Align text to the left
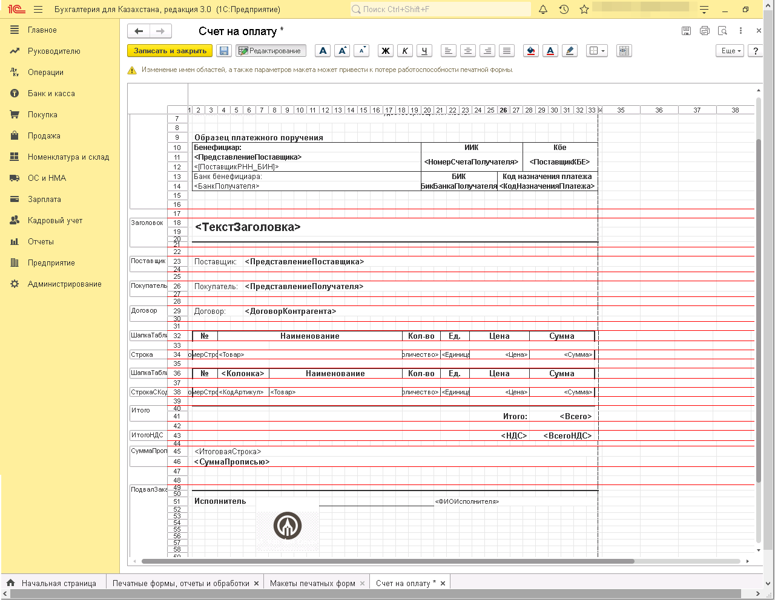The width and height of the screenshot is (775, 600). tap(448, 51)
